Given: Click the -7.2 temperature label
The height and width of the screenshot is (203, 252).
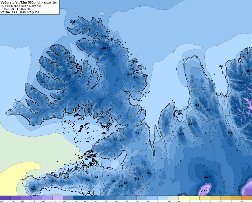Looking at the screenshot, I should (x=137, y=133).
